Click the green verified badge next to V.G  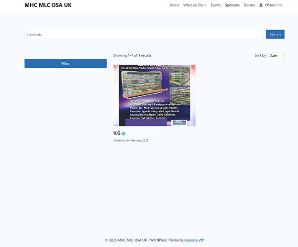(123, 134)
